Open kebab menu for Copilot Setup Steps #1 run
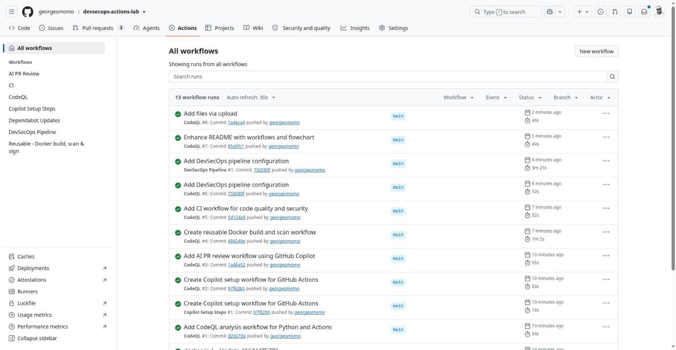Screen dimensions: 676x350 click(x=606, y=303)
